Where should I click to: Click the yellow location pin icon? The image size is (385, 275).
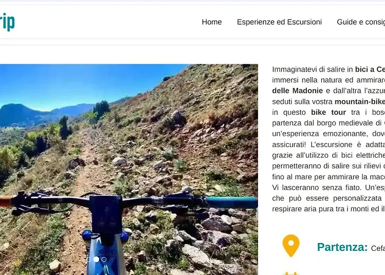pyautogui.click(x=291, y=246)
